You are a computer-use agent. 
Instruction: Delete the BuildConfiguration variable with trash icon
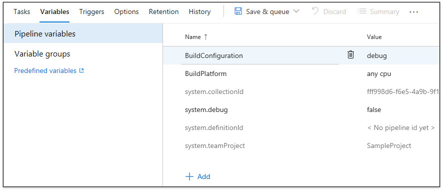[350, 54]
